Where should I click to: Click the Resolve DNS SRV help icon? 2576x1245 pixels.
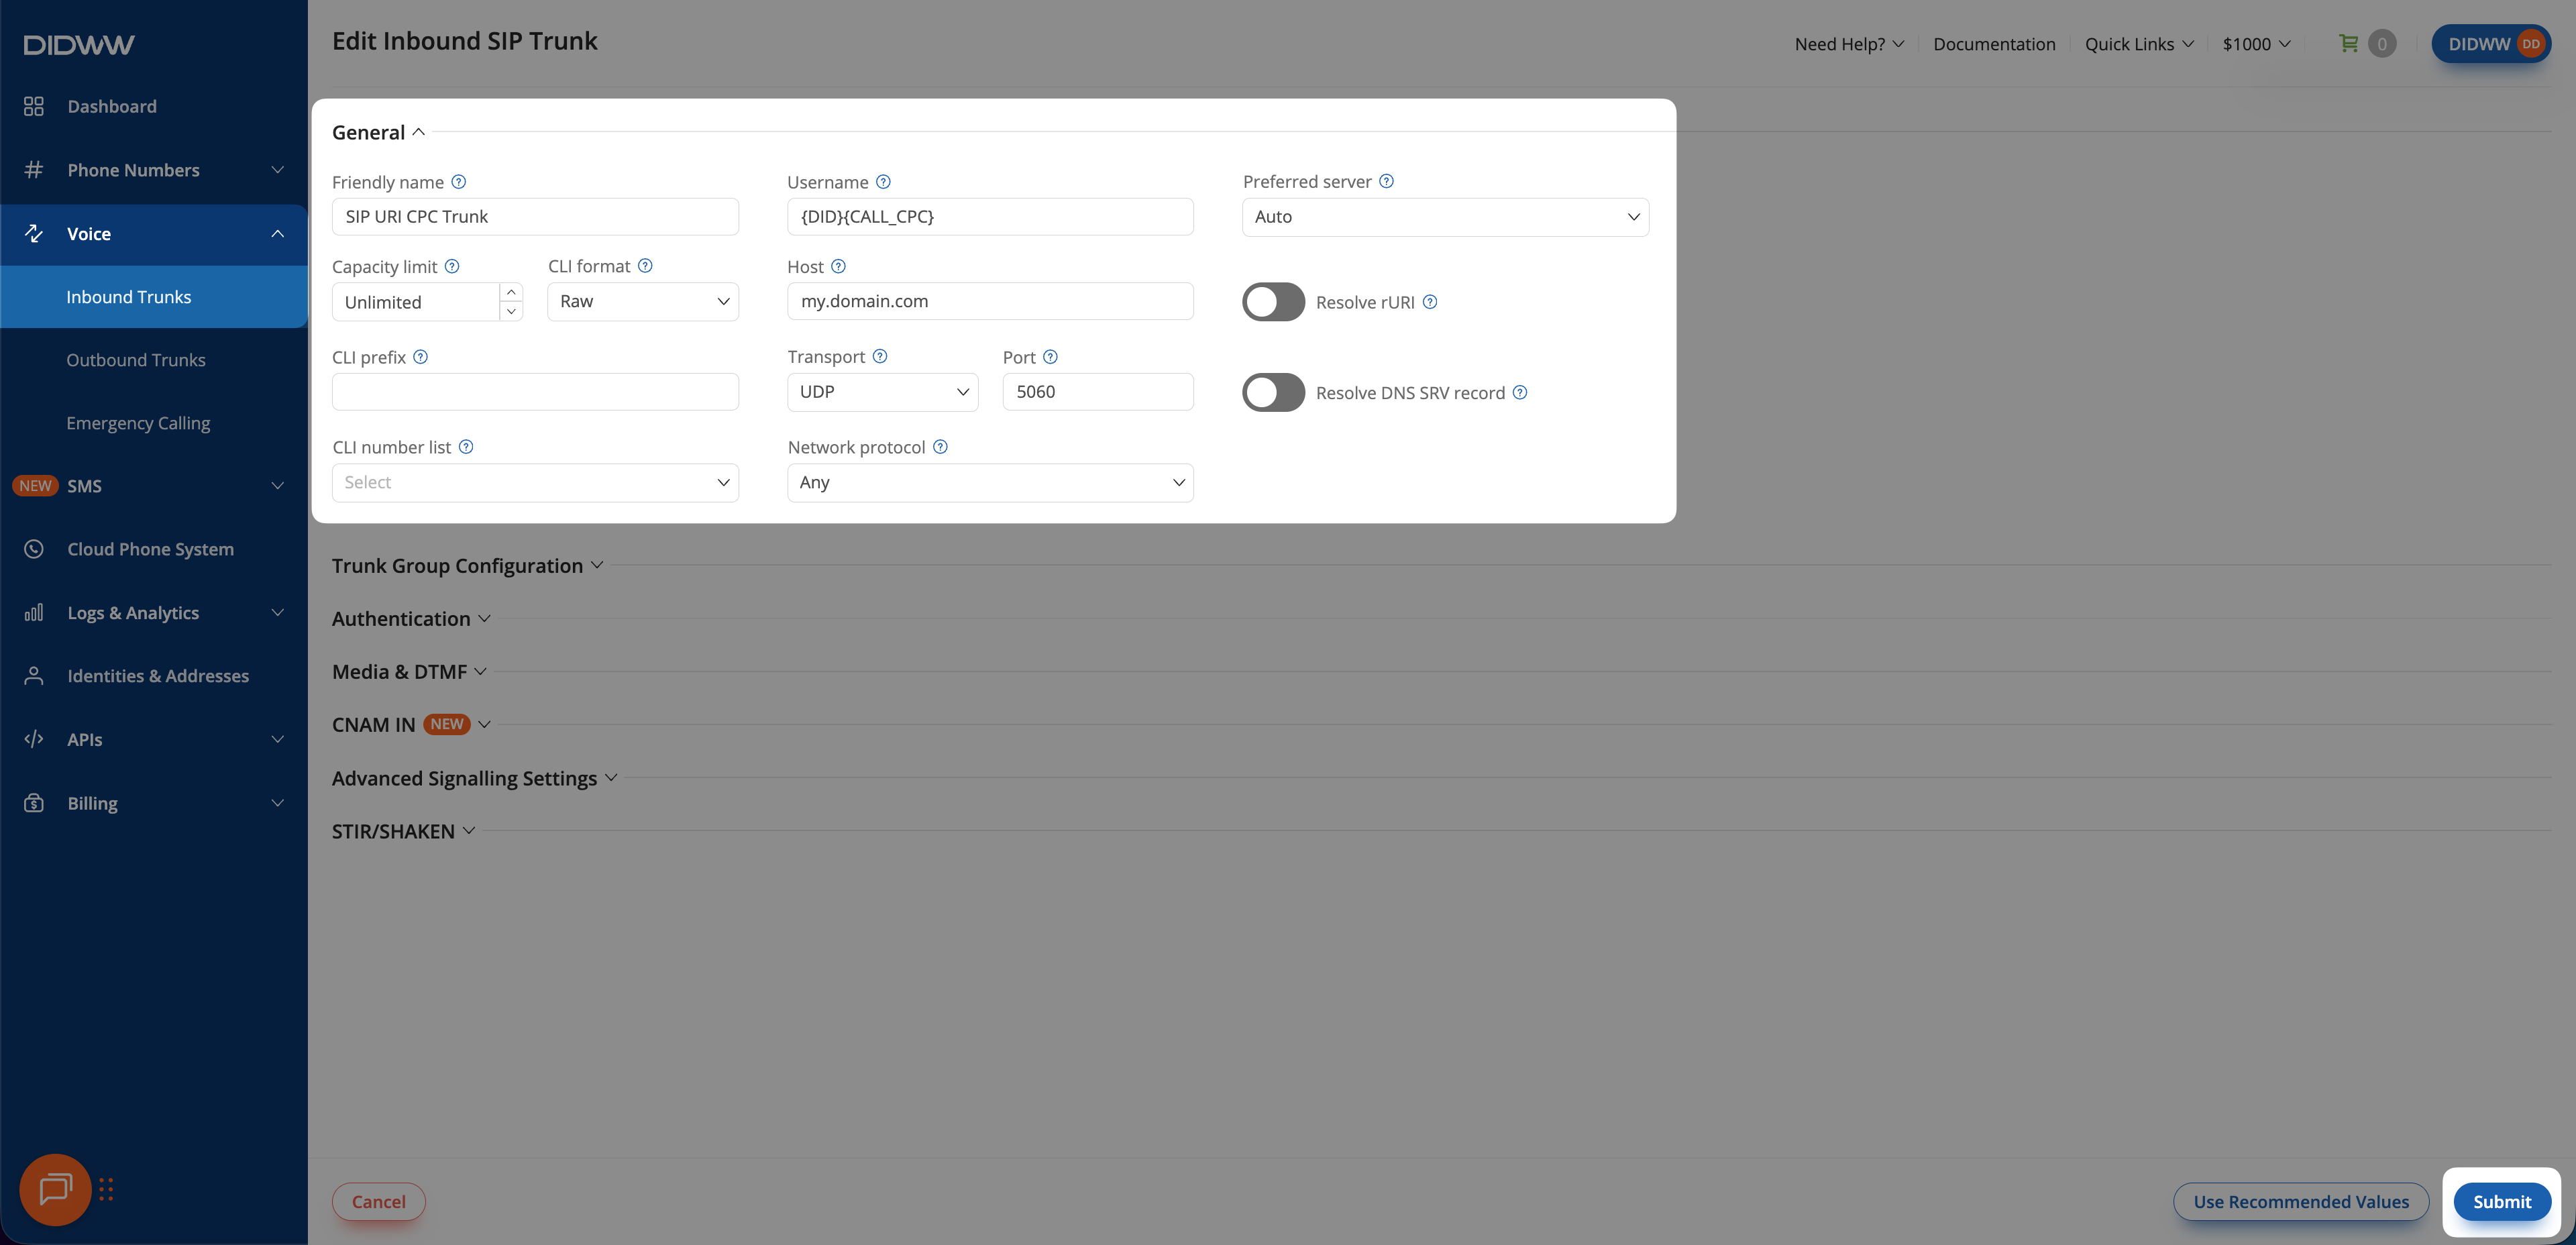point(1520,392)
